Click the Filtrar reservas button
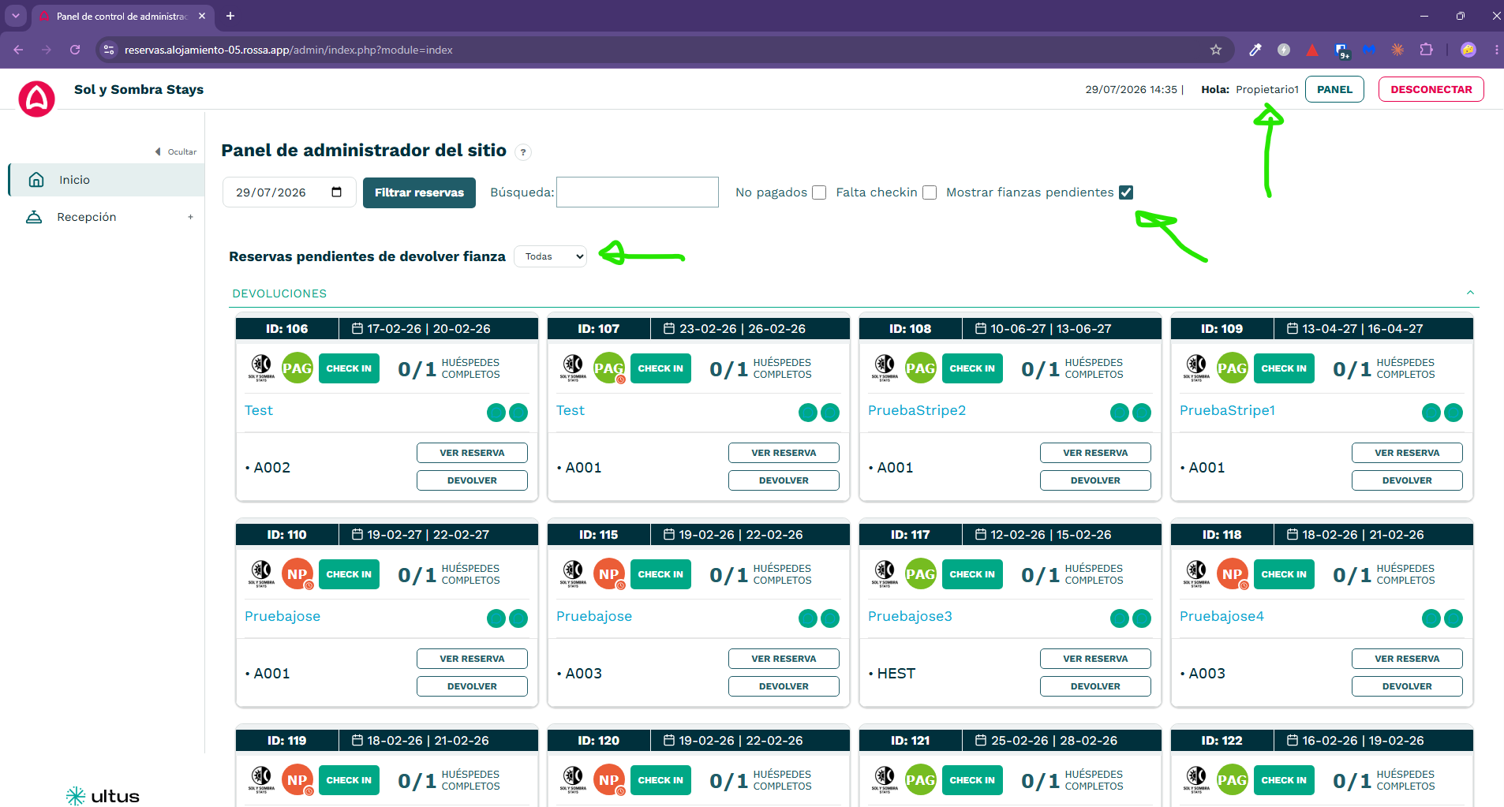The width and height of the screenshot is (1504, 807). point(419,192)
